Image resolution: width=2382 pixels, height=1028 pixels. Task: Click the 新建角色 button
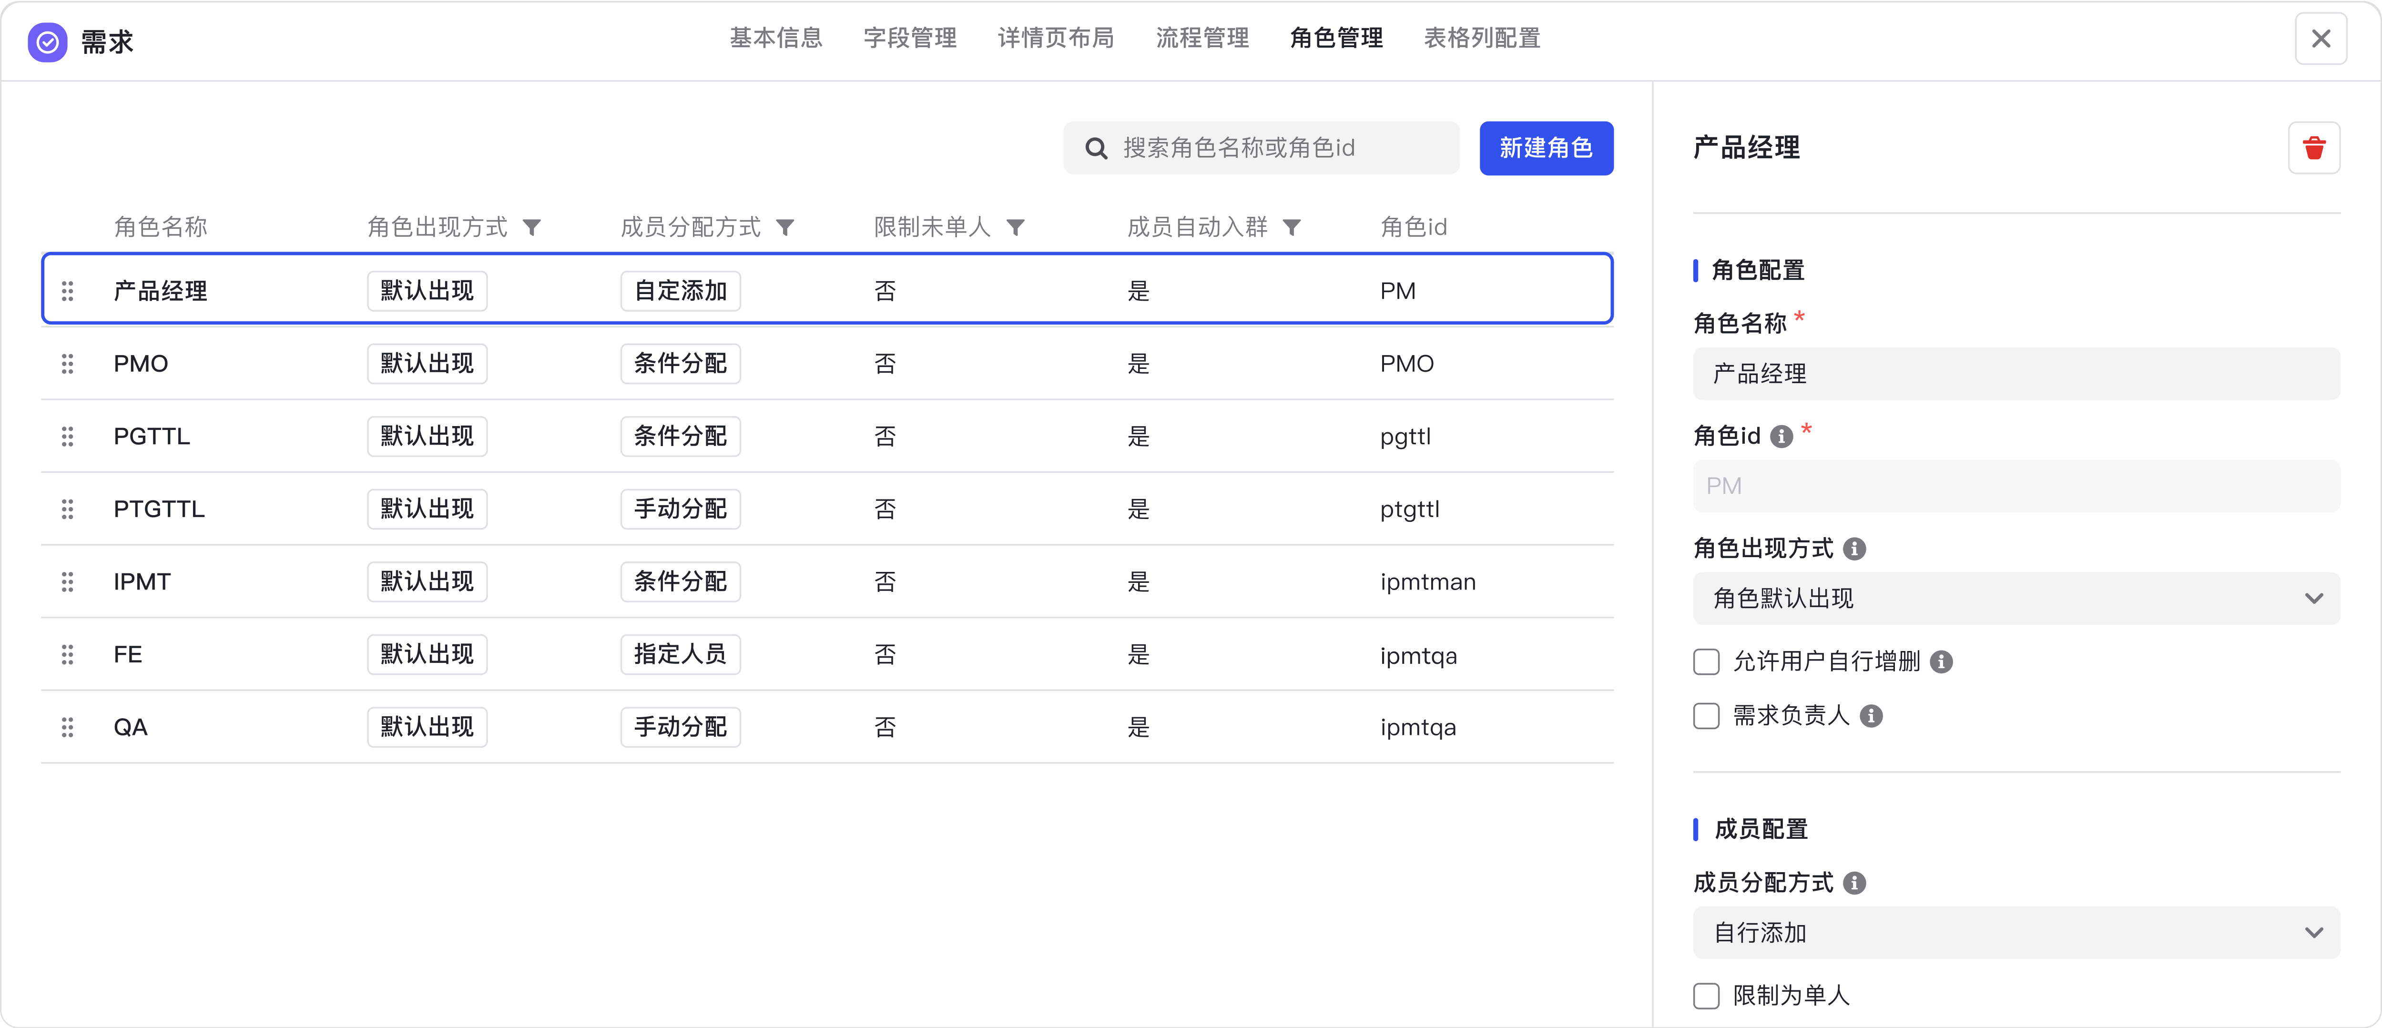click(x=1546, y=148)
